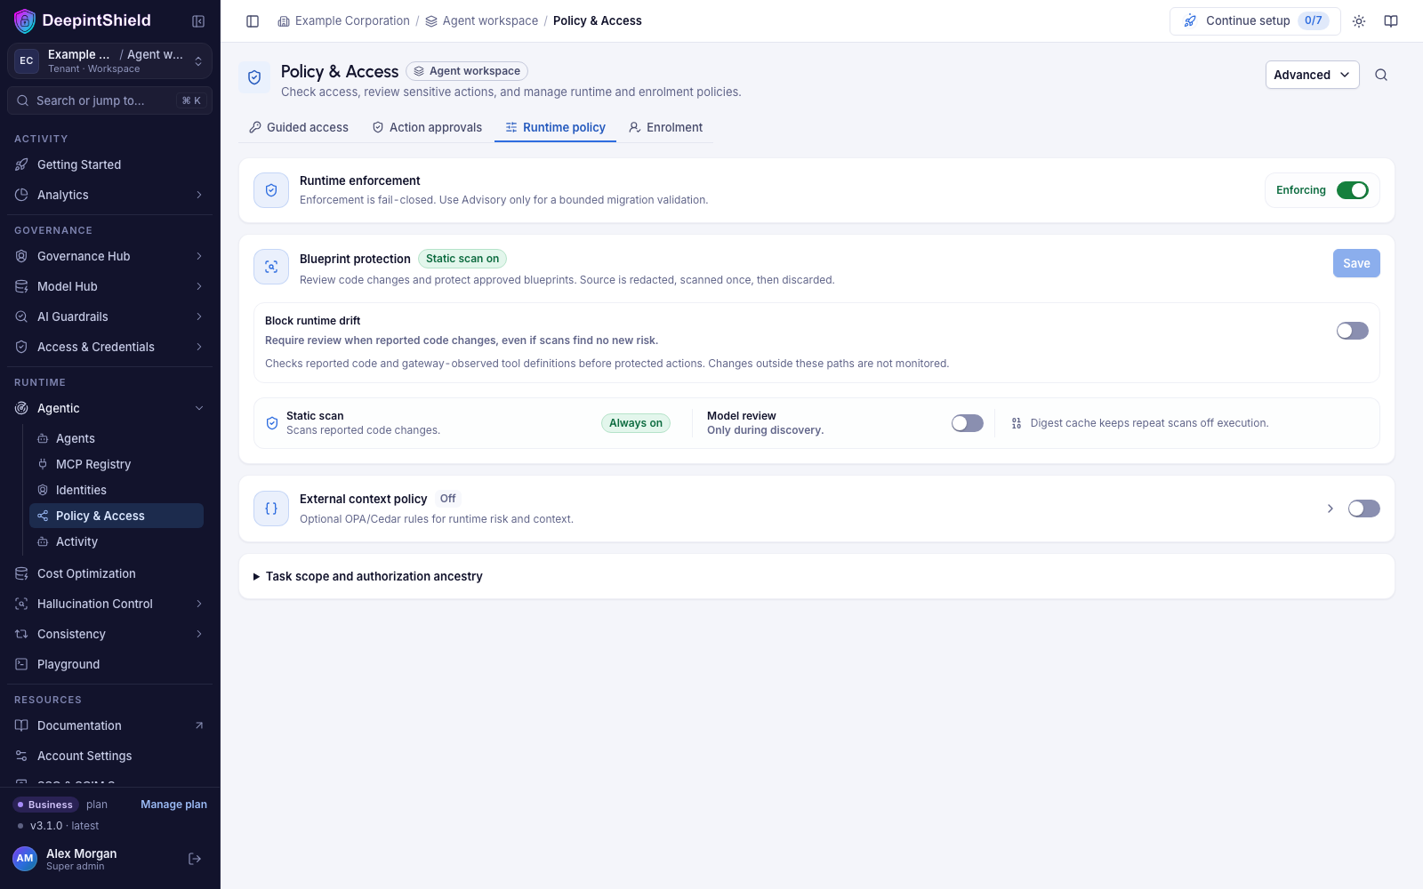Switch to light theme via sun icon
Image resolution: width=1423 pixels, height=889 pixels.
(1359, 21)
